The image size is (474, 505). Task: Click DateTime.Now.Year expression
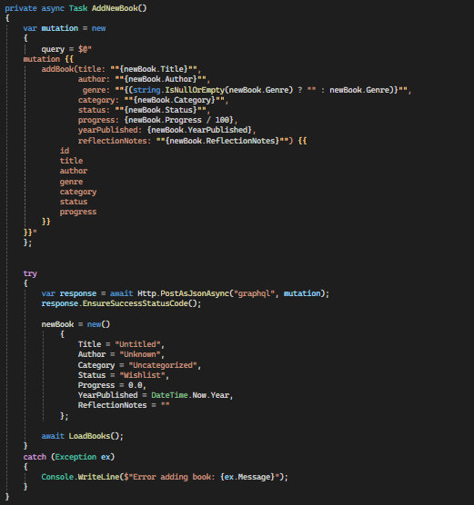pos(190,395)
